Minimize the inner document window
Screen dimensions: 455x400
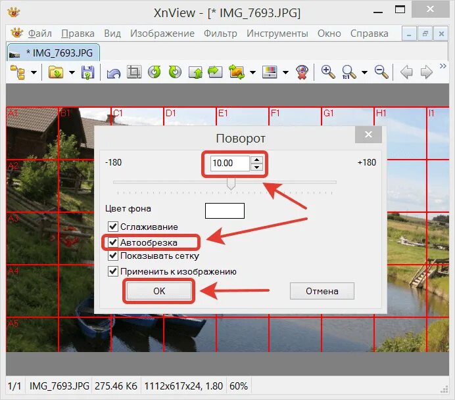409,33
